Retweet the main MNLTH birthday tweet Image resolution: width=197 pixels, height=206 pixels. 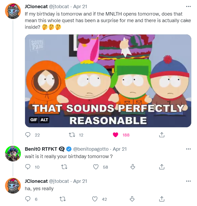72,135
